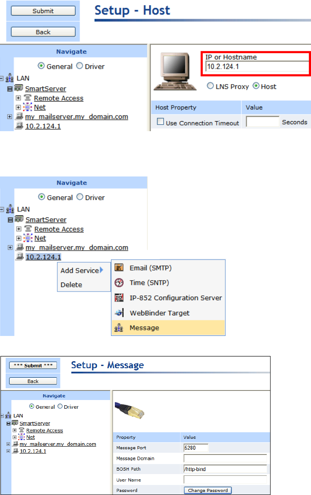The image size is (311, 495).
Task: Choose Delete from the context menu
Action: click(x=71, y=285)
